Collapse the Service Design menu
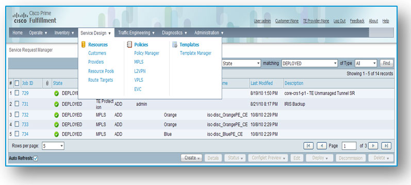 click(x=96, y=33)
